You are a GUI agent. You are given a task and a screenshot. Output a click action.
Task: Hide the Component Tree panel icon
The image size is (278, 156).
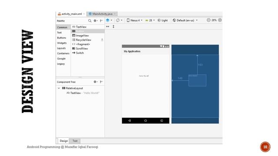point(101,82)
